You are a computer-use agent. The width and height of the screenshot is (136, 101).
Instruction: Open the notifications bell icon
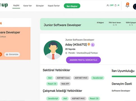click(x=127, y=5)
